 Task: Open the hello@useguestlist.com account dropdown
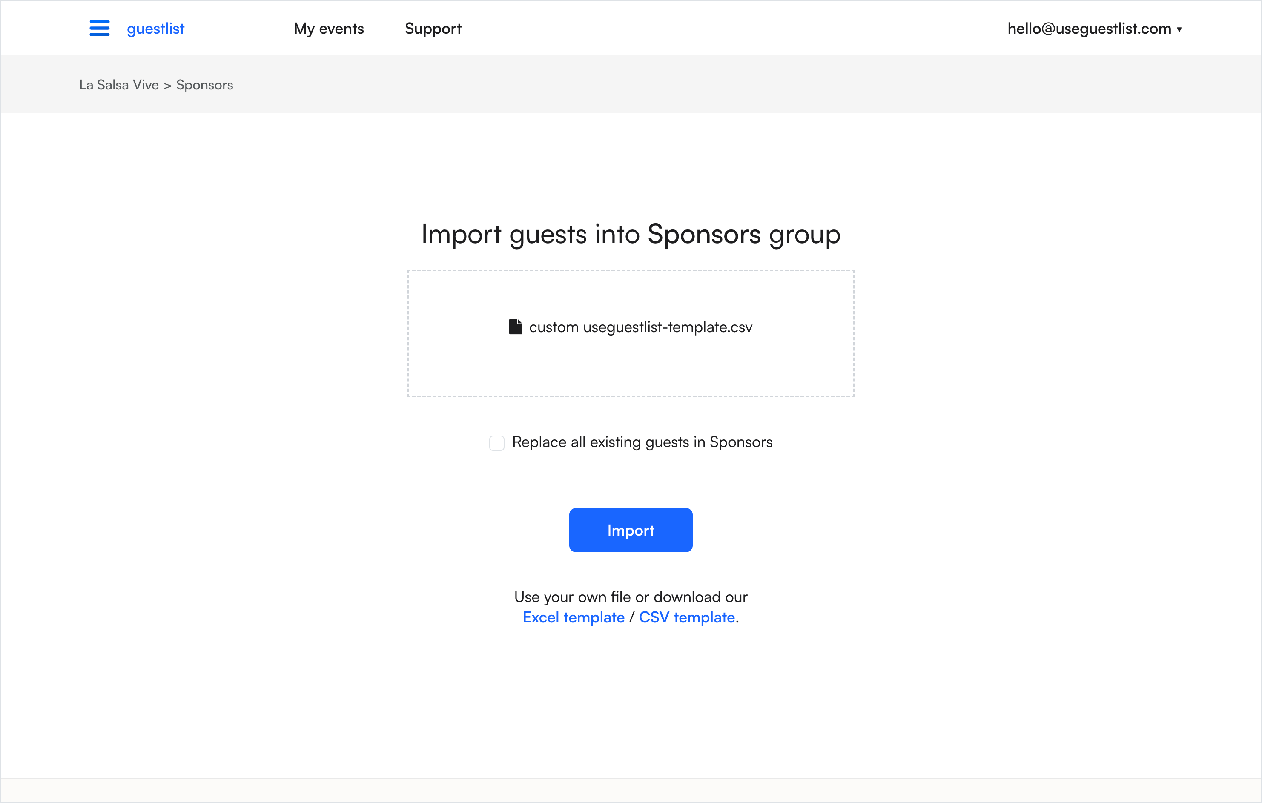pyautogui.click(x=1089, y=28)
